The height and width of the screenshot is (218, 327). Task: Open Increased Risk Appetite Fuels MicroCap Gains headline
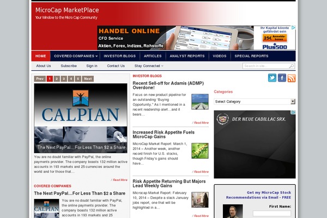tap(163, 135)
